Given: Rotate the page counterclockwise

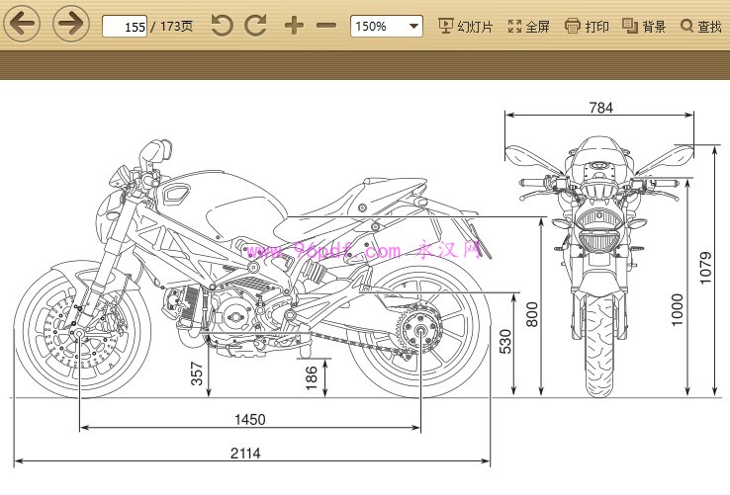Looking at the screenshot, I should [223, 25].
